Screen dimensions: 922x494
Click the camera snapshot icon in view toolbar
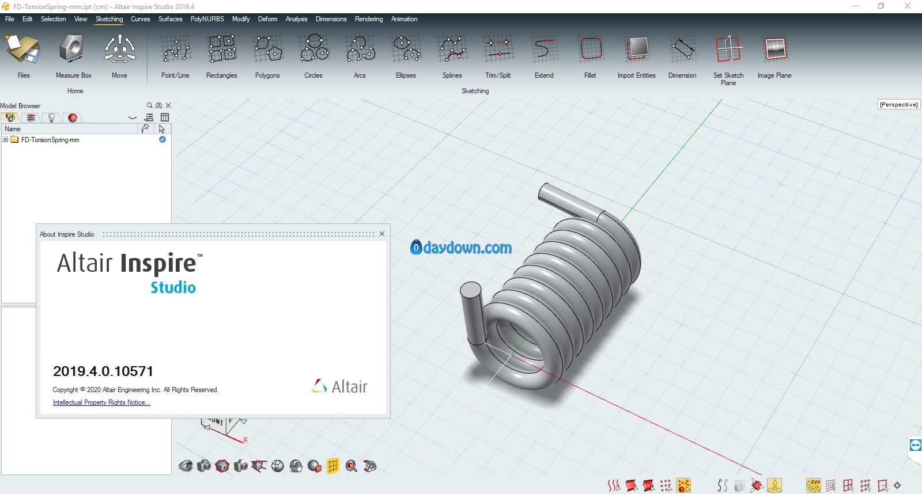pos(204,466)
